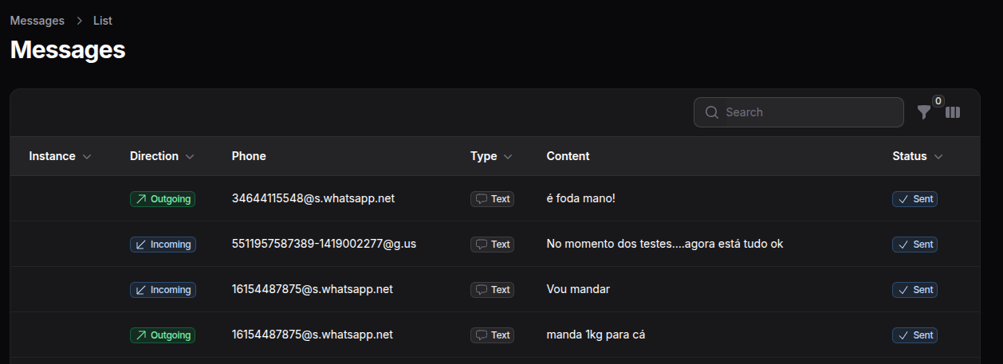The height and width of the screenshot is (364, 1003).
Task: Open the row with phone 34644115548@s.whatsapp.net
Action: point(313,199)
